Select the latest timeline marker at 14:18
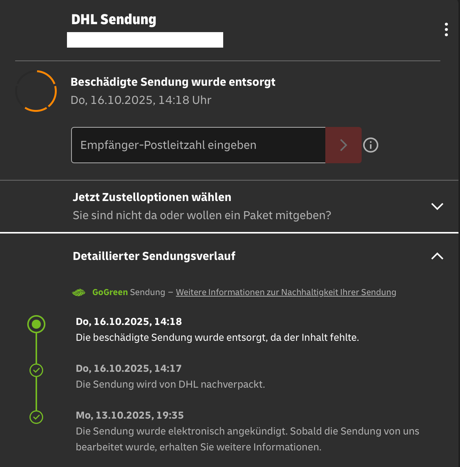 pyautogui.click(x=36, y=324)
